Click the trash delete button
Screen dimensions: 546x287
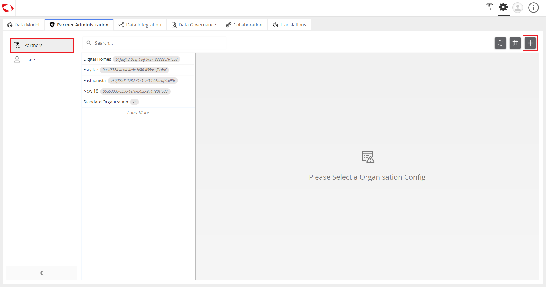515,43
